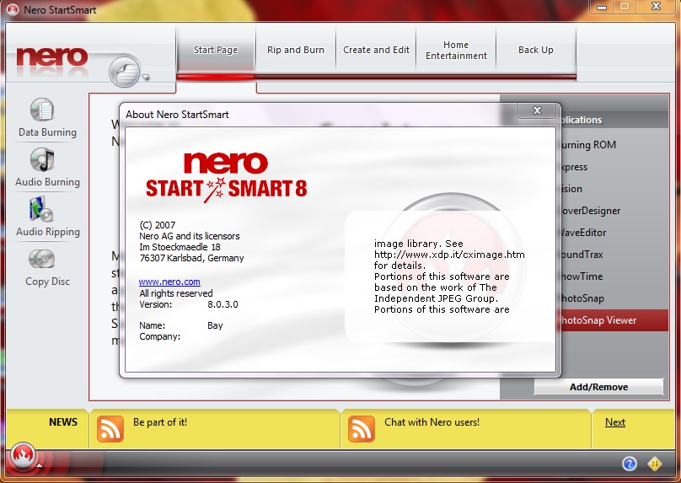
Task: Click the Copy Disc label
Action: [47, 282]
